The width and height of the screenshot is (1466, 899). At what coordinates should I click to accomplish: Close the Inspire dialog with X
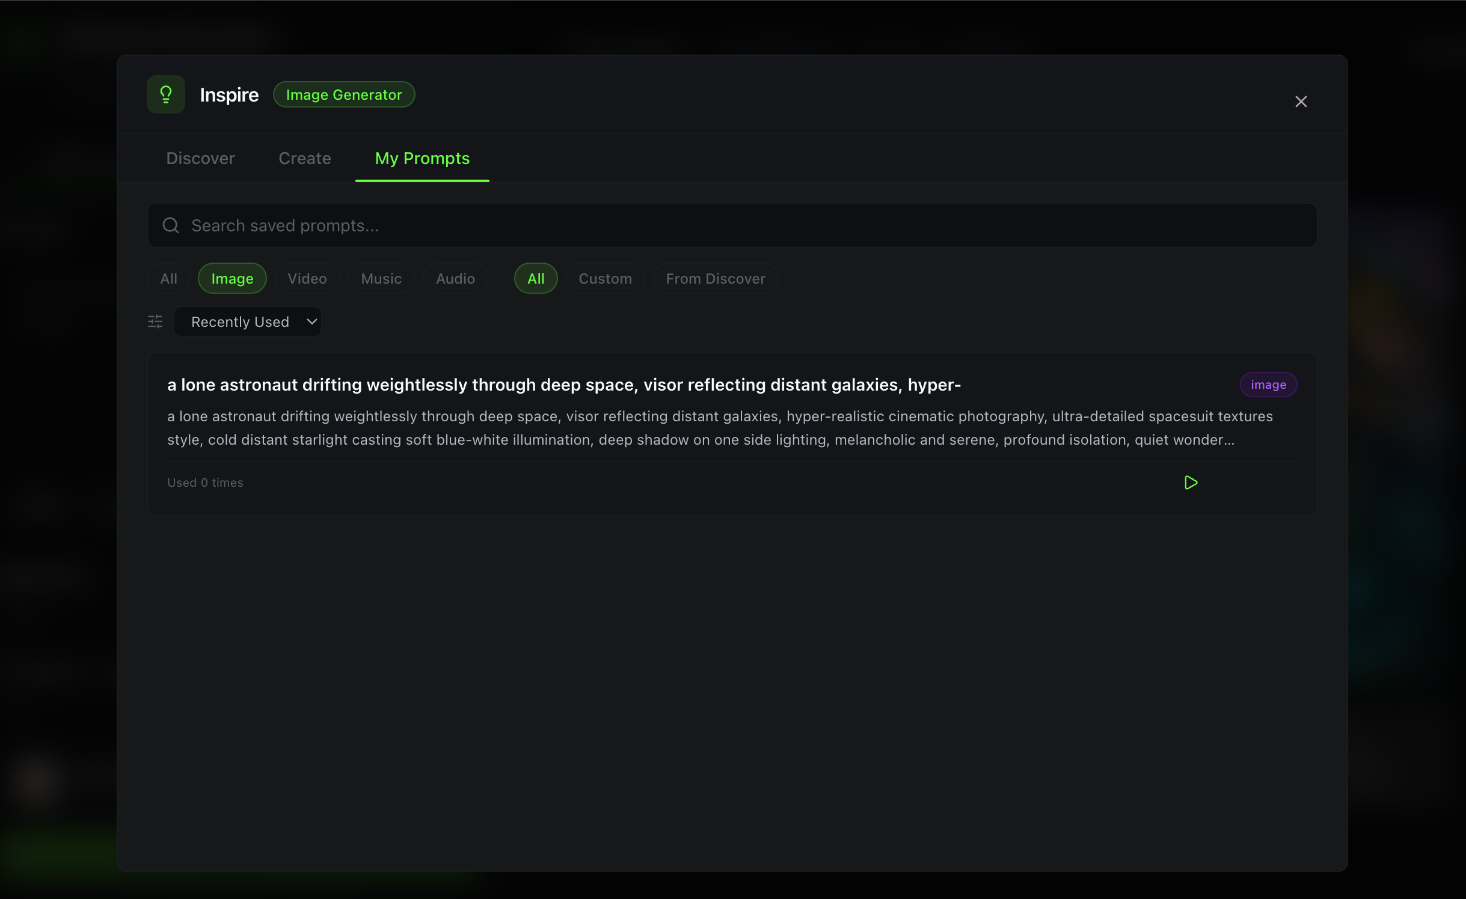1301,102
